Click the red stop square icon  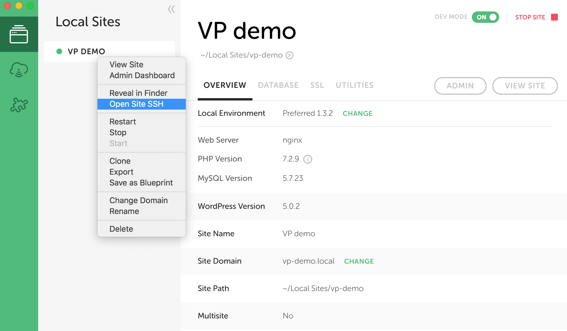point(554,17)
